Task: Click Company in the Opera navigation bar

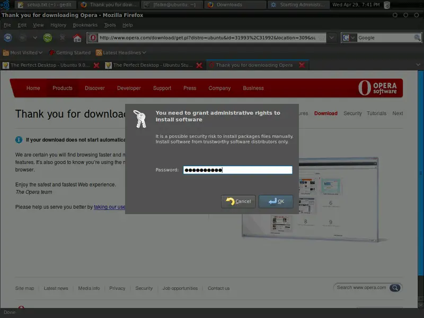Action: (x=219, y=88)
